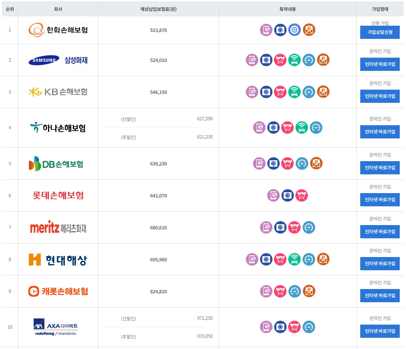Select the dashcam discount icon for 삼성화재

266,60
